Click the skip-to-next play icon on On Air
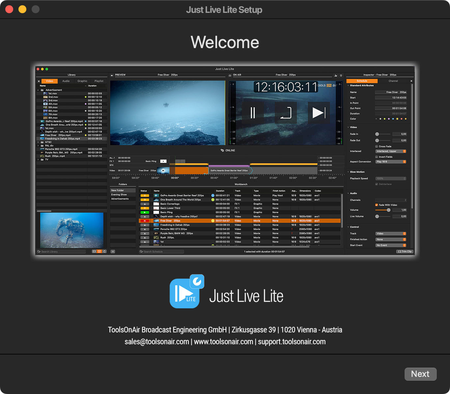 pos(319,113)
